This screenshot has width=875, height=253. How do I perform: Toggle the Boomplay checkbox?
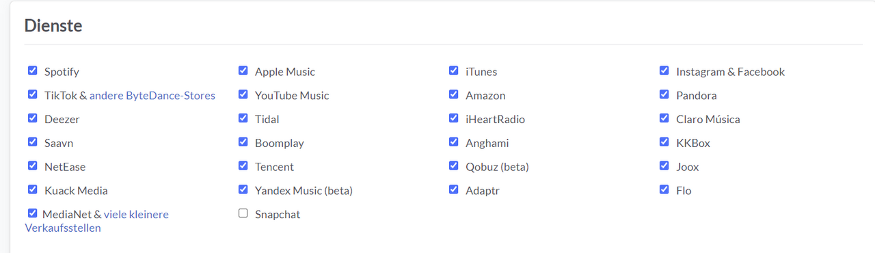243,142
